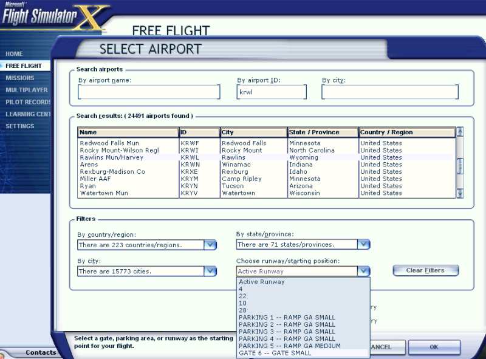Open Missions from the sidebar
This screenshot has width=486, height=359.
coord(20,78)
